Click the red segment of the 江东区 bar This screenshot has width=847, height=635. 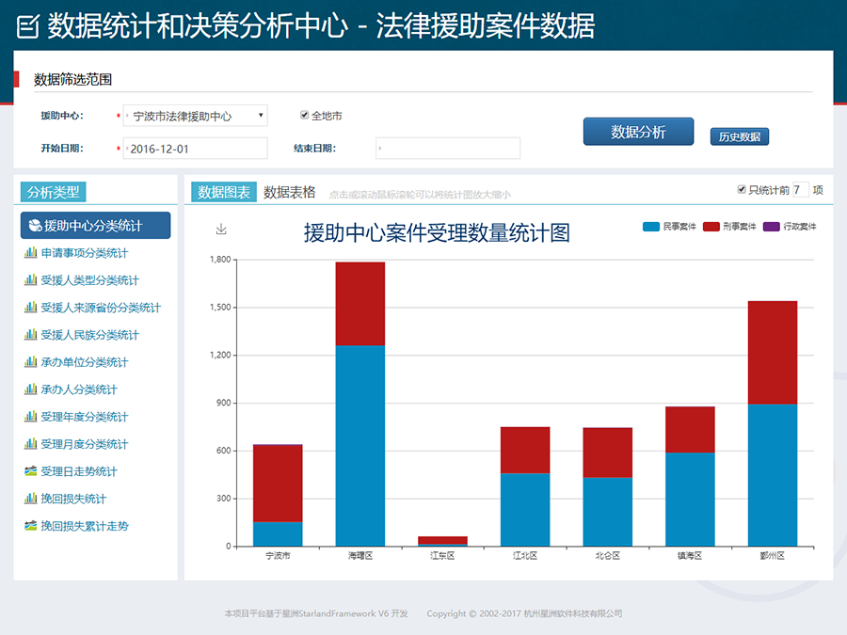click(x=442, y=540)
